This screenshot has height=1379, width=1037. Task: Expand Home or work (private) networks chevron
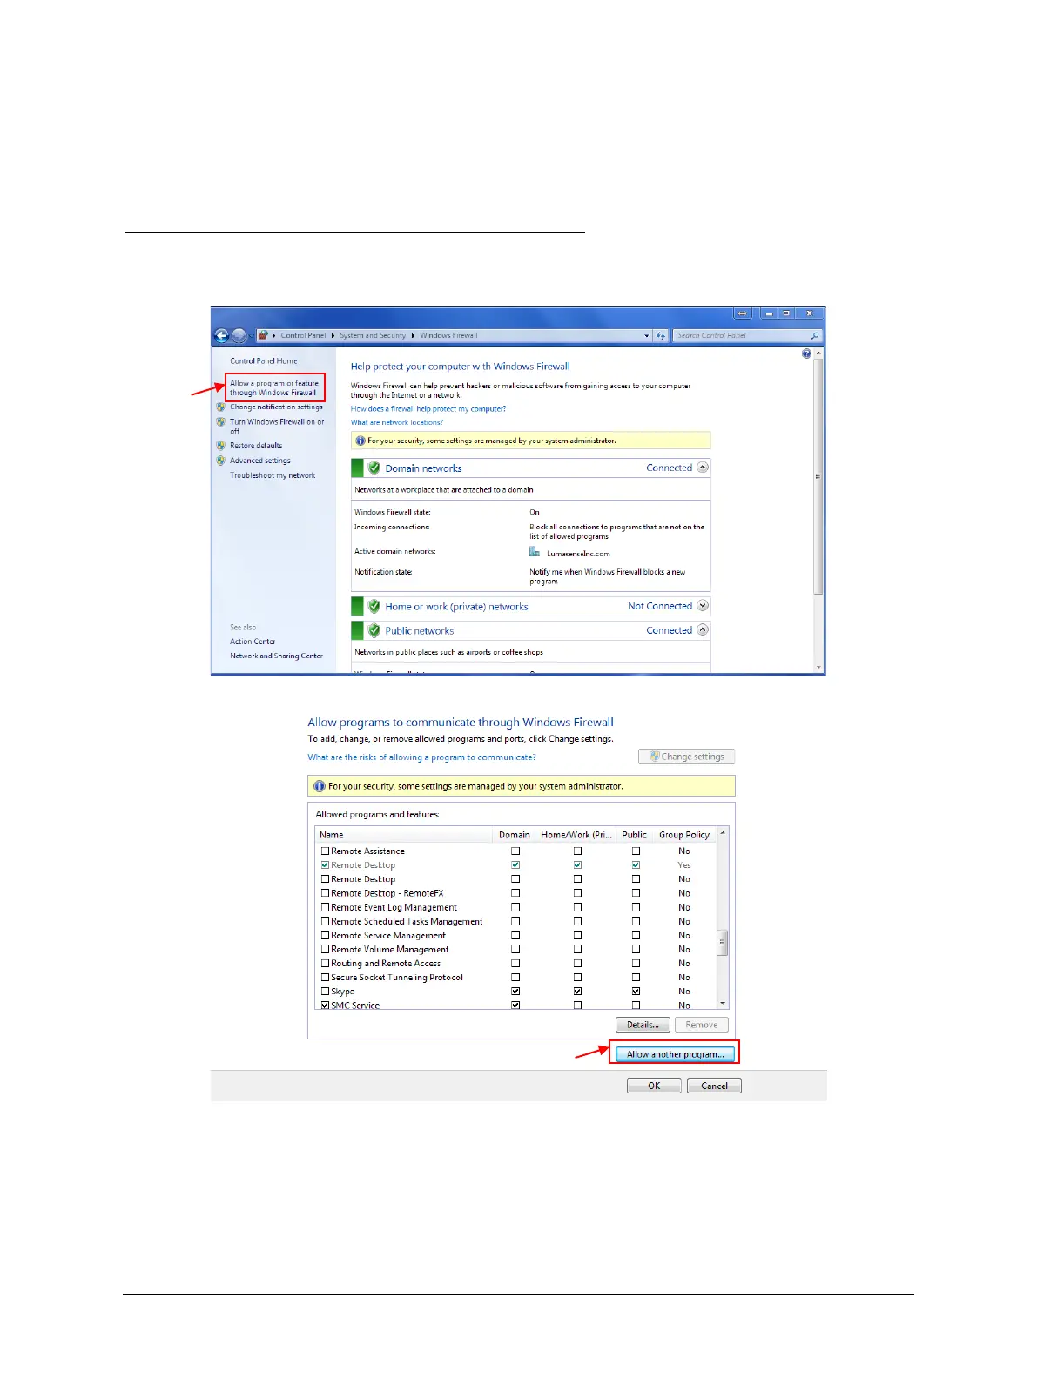[x=703, y=606]
